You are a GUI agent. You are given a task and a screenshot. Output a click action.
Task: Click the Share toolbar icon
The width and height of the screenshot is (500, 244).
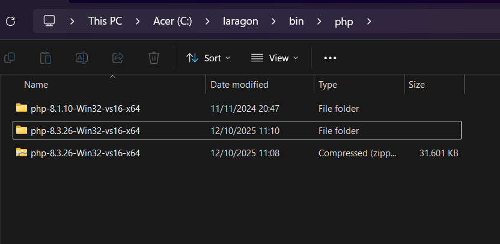(118, 58)
